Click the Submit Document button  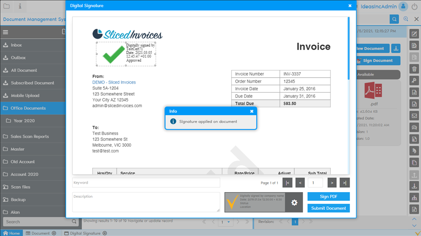(328, 208)
